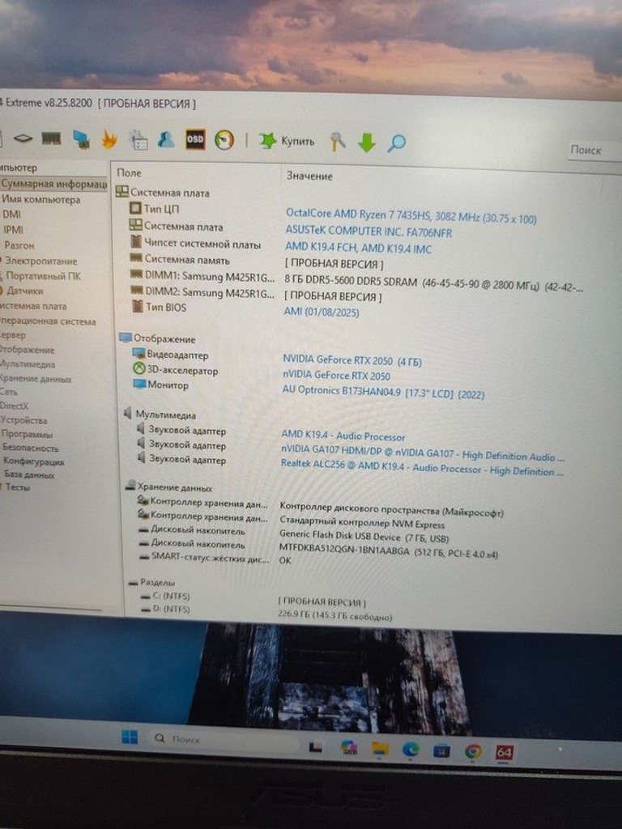Click the green download arrow icon
Viewport: 622px width, 829px height.
[x=367, y=142]
